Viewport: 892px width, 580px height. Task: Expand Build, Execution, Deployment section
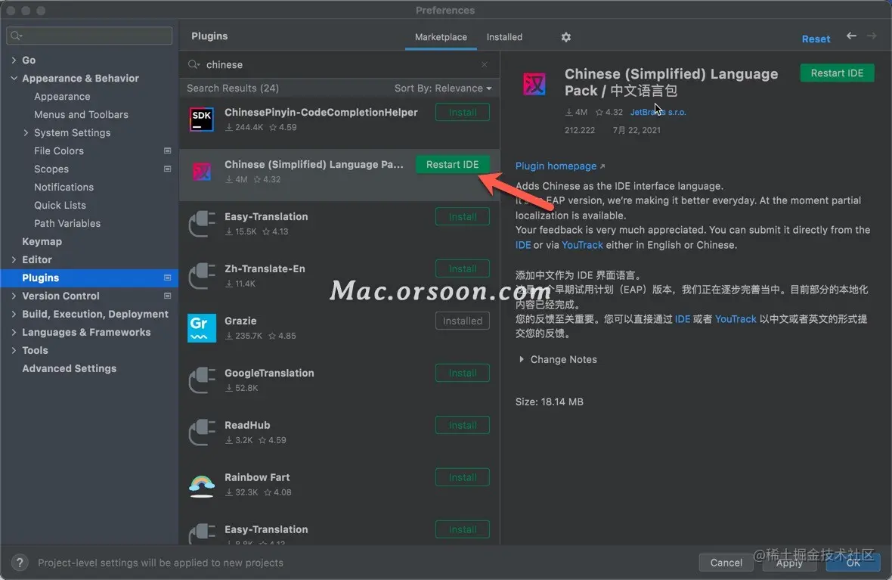click(14, 314)
